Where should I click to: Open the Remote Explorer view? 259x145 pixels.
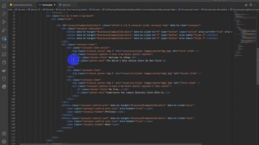[4, 46]
